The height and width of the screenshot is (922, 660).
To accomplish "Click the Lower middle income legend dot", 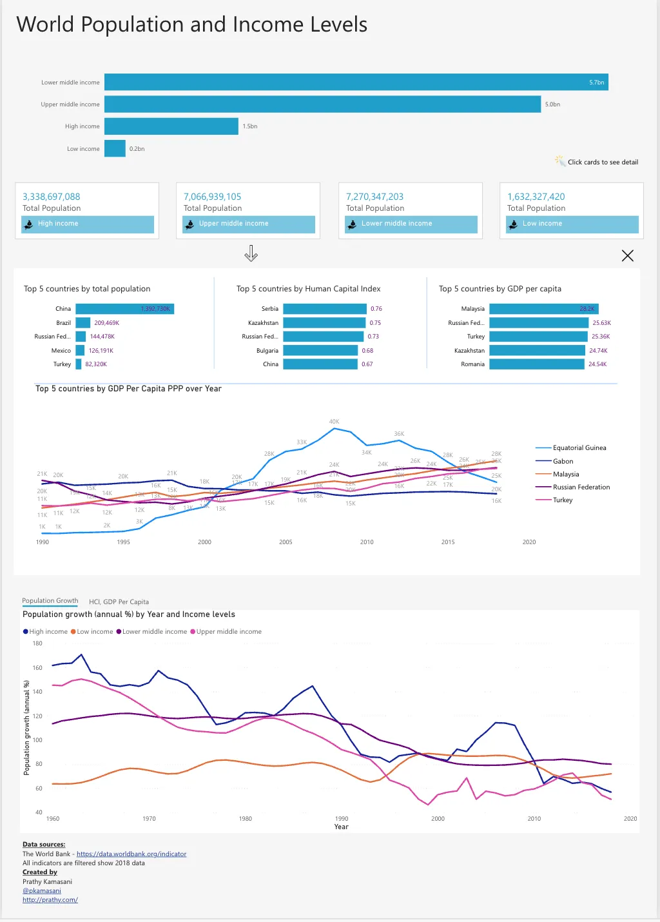I will tap(119, 632).
